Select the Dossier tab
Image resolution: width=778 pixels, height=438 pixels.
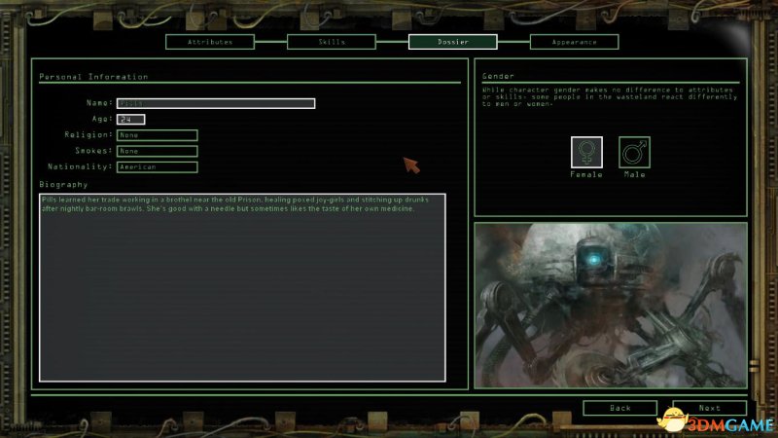[452, 42]
